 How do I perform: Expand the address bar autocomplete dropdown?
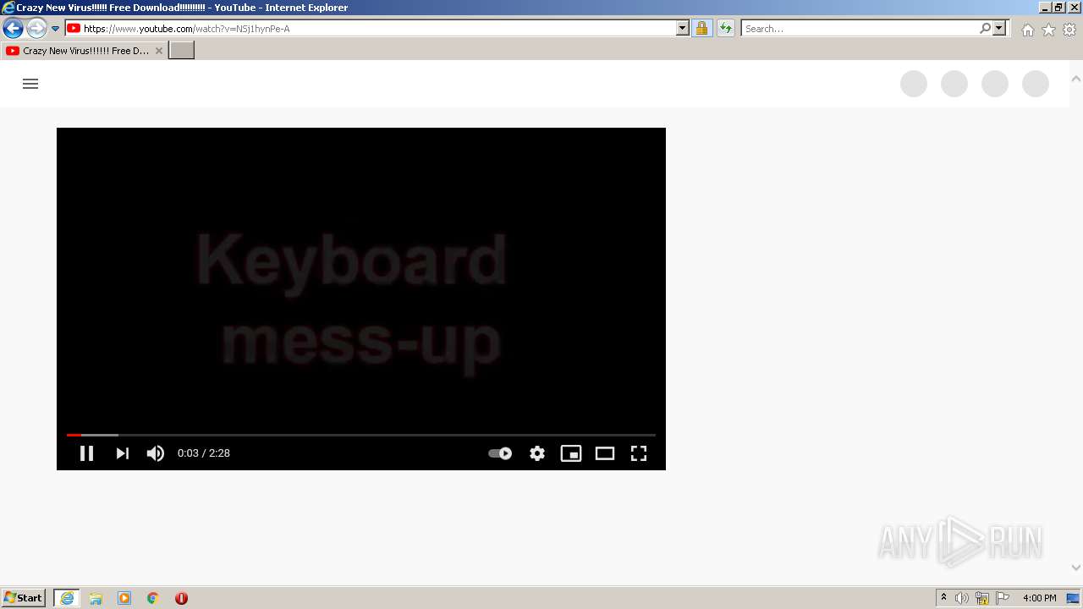(x=683, y=29)
